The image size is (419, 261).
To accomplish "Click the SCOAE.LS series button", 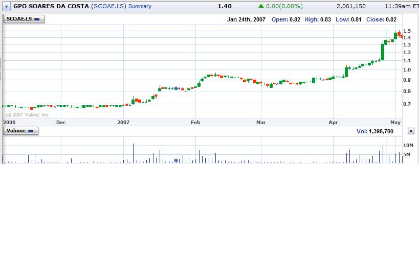I will coord(24,19).
